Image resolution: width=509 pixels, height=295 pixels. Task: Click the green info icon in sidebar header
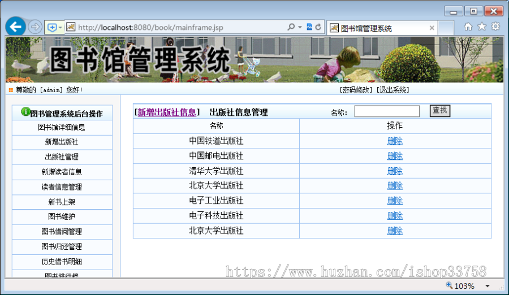(25, 112)
